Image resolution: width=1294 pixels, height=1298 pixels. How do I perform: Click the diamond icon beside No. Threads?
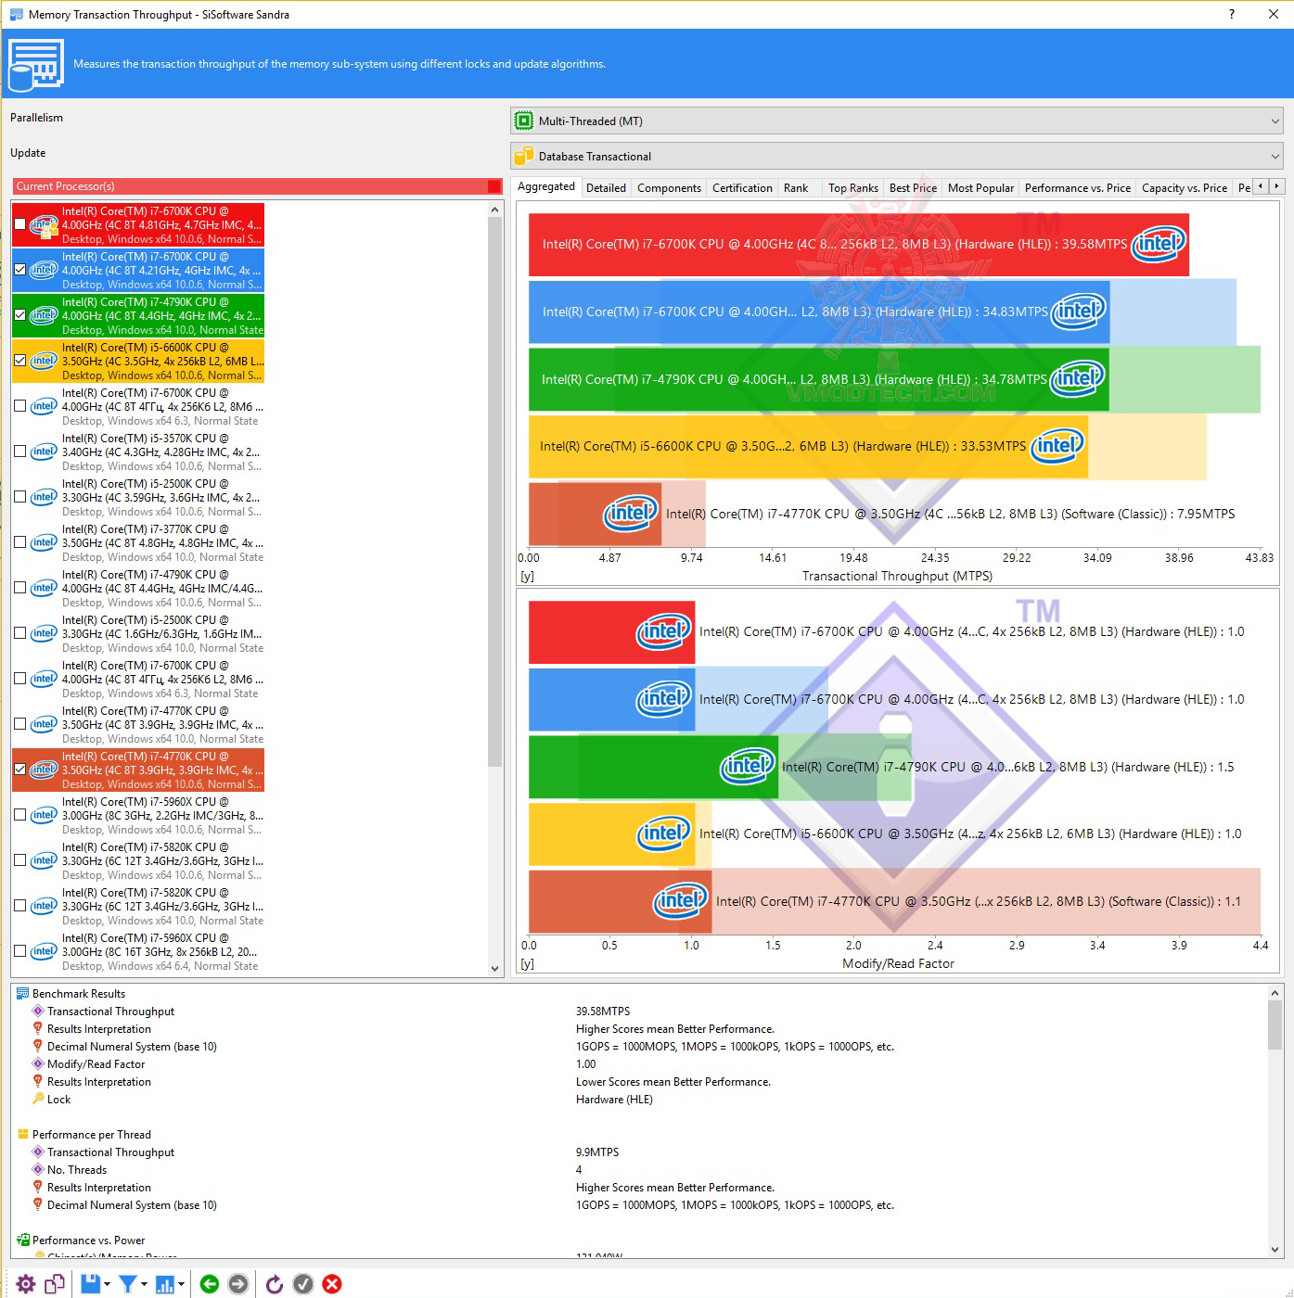click(38, 1169)
